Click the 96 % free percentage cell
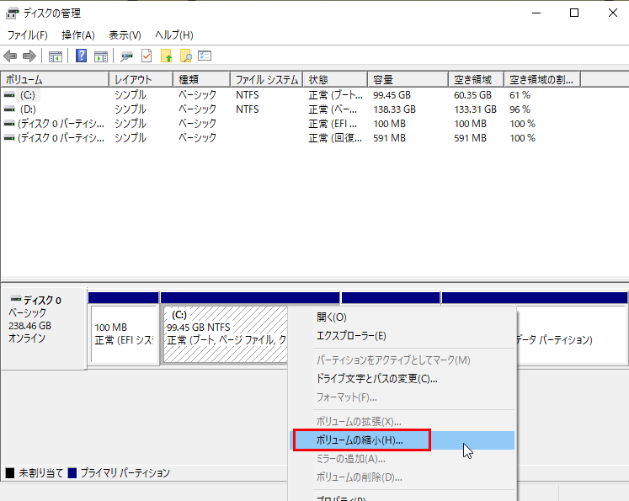629x501 pixels. click(x=520, y=109)
